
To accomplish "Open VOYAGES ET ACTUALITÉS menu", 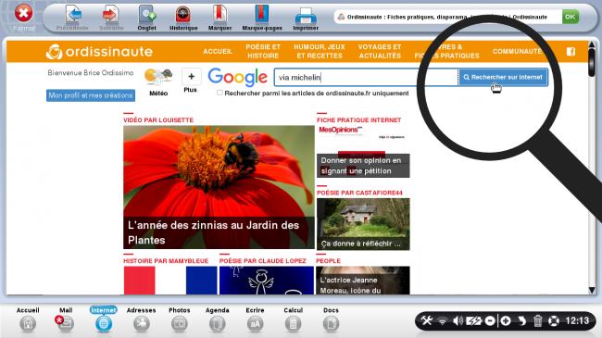I will point(380,52).
